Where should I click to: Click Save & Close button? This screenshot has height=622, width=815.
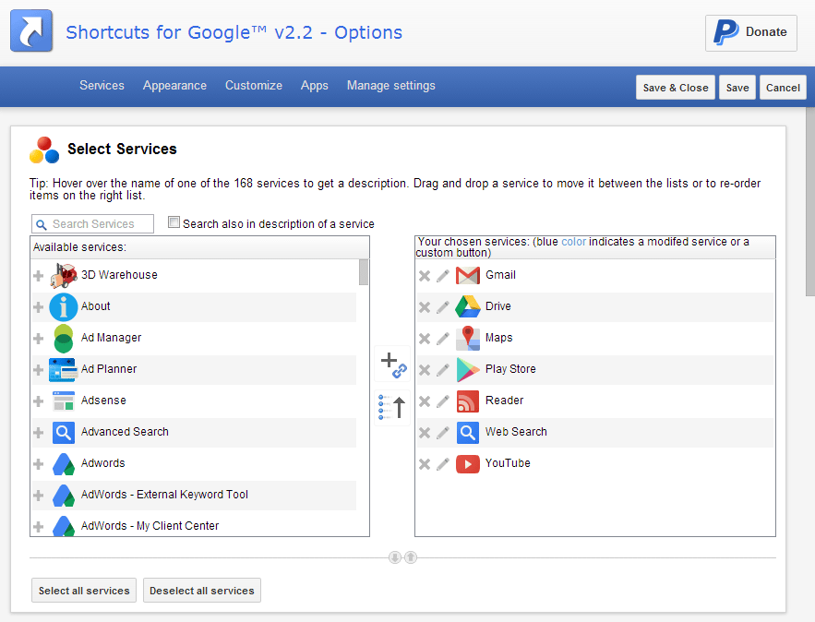click(676, 88)
